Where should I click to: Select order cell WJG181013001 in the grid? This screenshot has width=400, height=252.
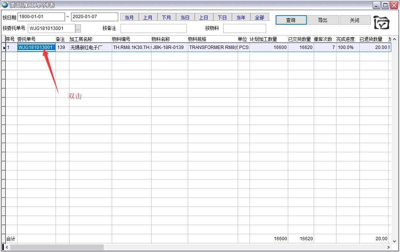[36, 47]
